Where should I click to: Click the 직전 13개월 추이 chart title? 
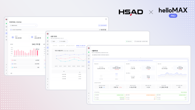point(59,51)
